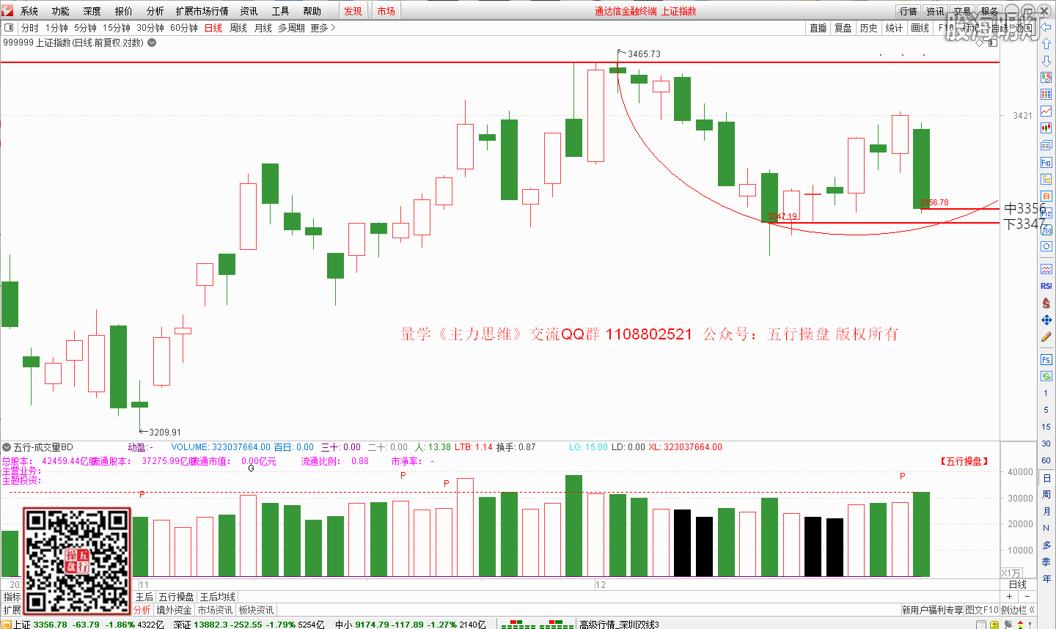Click the 复盘 button
Image resolution: width=1056 pixels, height=629 pixels.
click(843, 28)
